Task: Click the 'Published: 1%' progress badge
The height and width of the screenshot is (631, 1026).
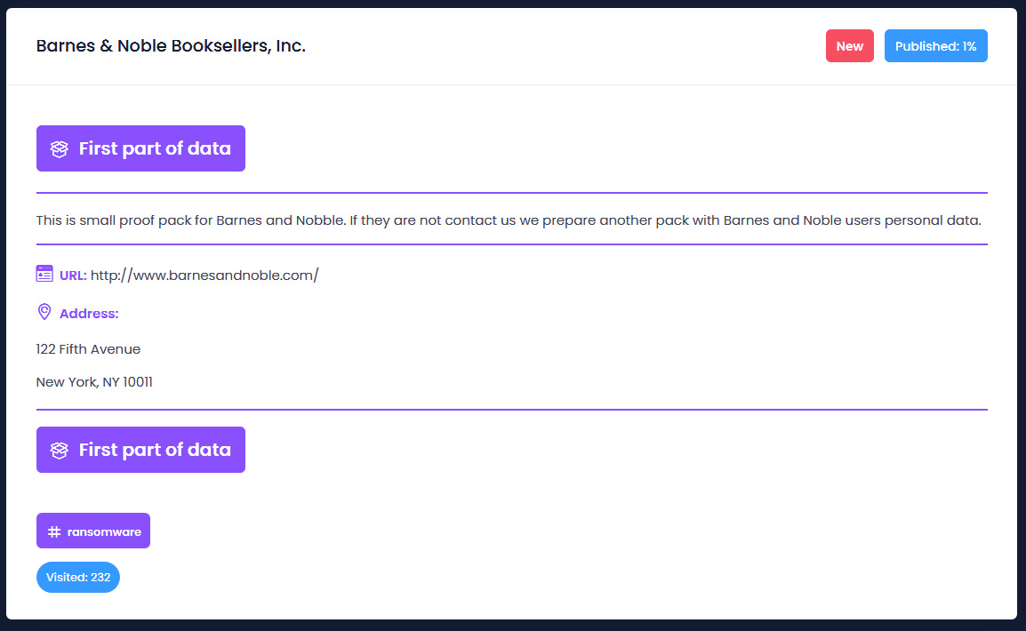Action: 935,45
